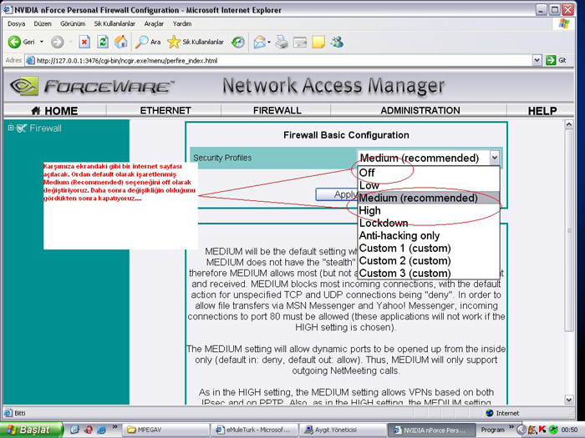
Task: Open Sık Kullanılanlar menu in menu bar
Action: (114, 24)
